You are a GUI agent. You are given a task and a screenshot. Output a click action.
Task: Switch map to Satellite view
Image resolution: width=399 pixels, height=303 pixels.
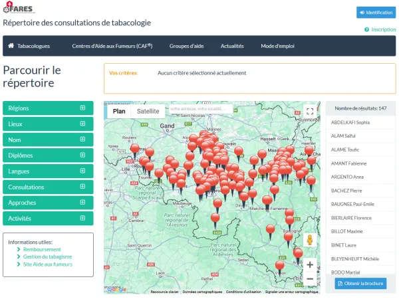pyautogui.click(x=148, y=112)
